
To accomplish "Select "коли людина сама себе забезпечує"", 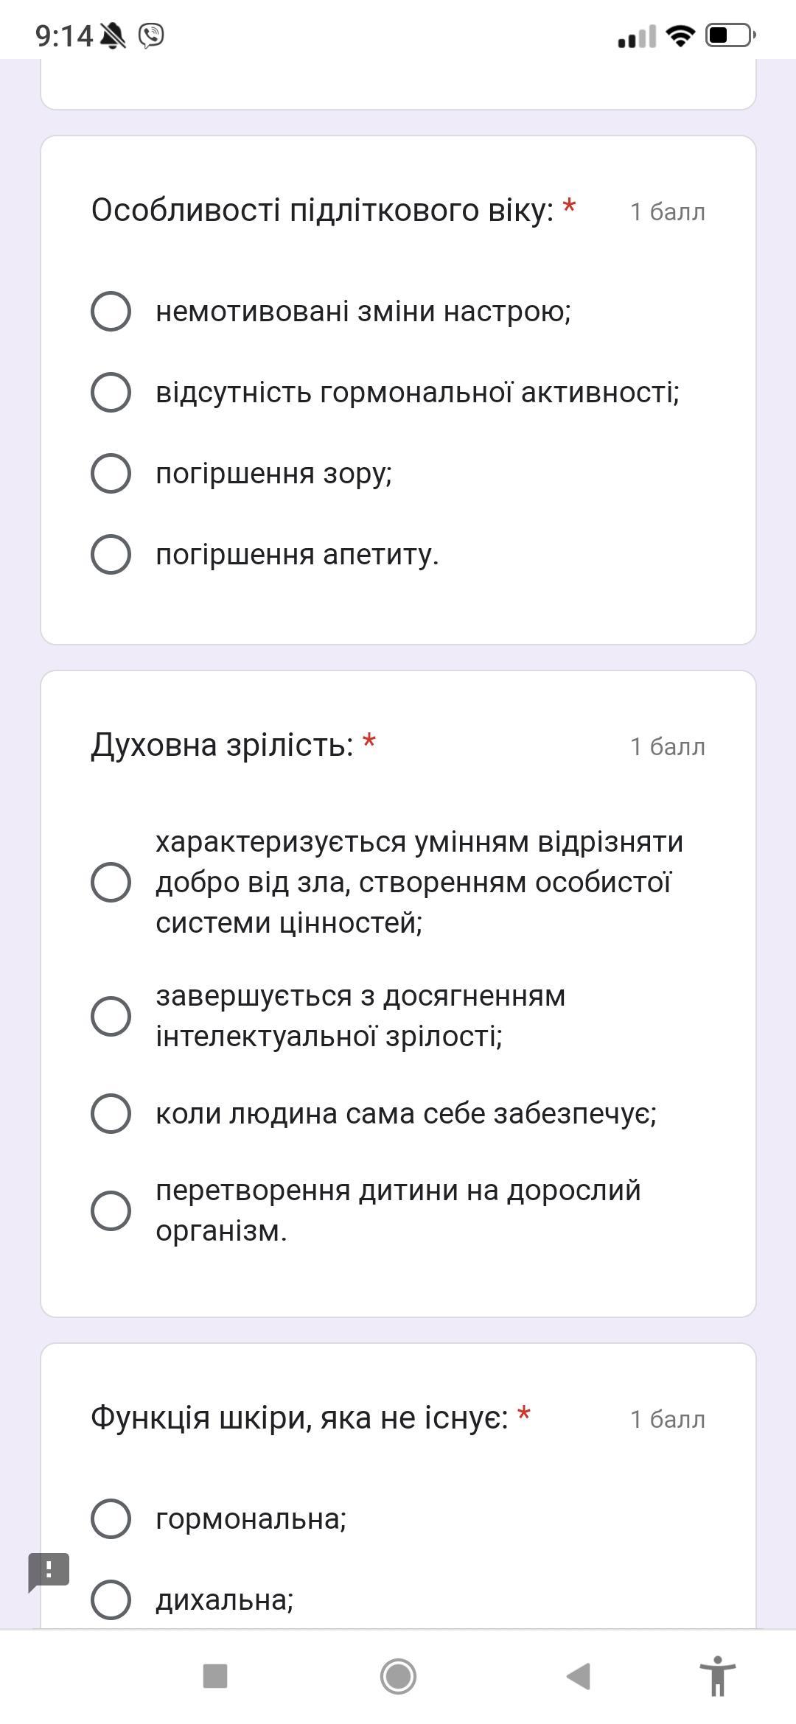I will tap(111, 1112).
